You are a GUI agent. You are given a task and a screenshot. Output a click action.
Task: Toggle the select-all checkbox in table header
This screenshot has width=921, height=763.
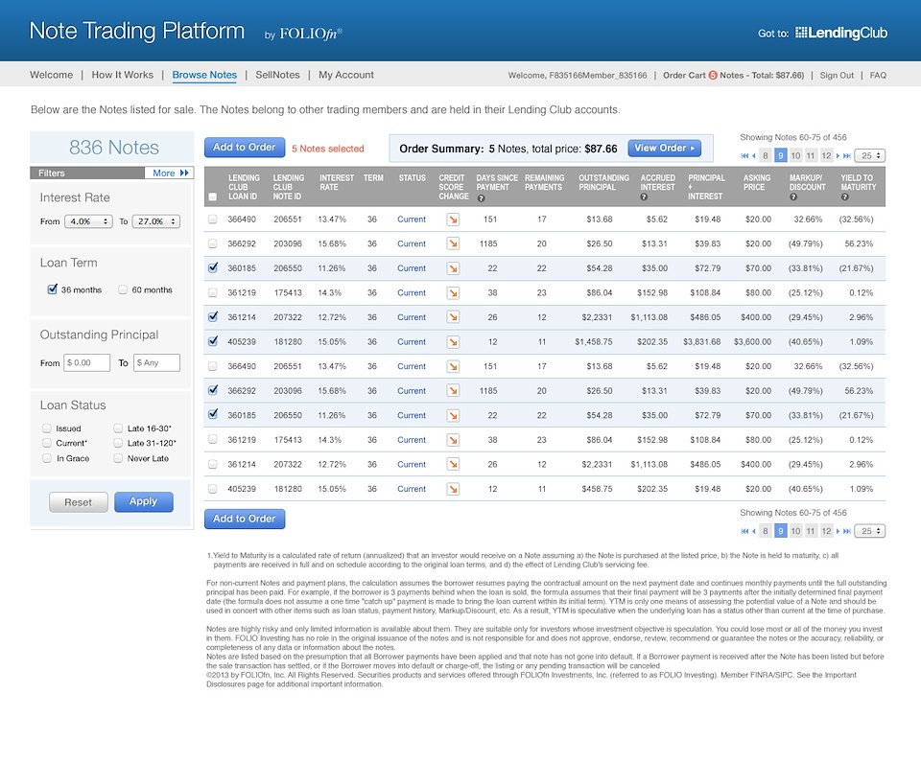pyautogui.click(x=212, y=197)
